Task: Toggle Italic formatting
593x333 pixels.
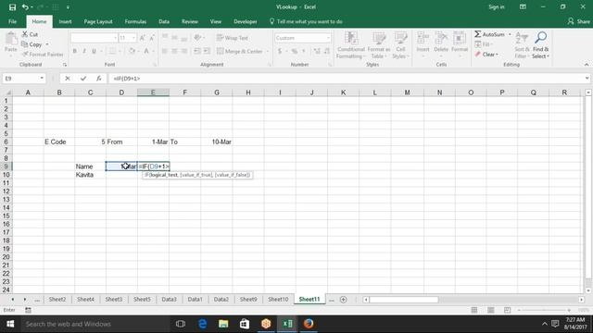Action: click(84, 51)
